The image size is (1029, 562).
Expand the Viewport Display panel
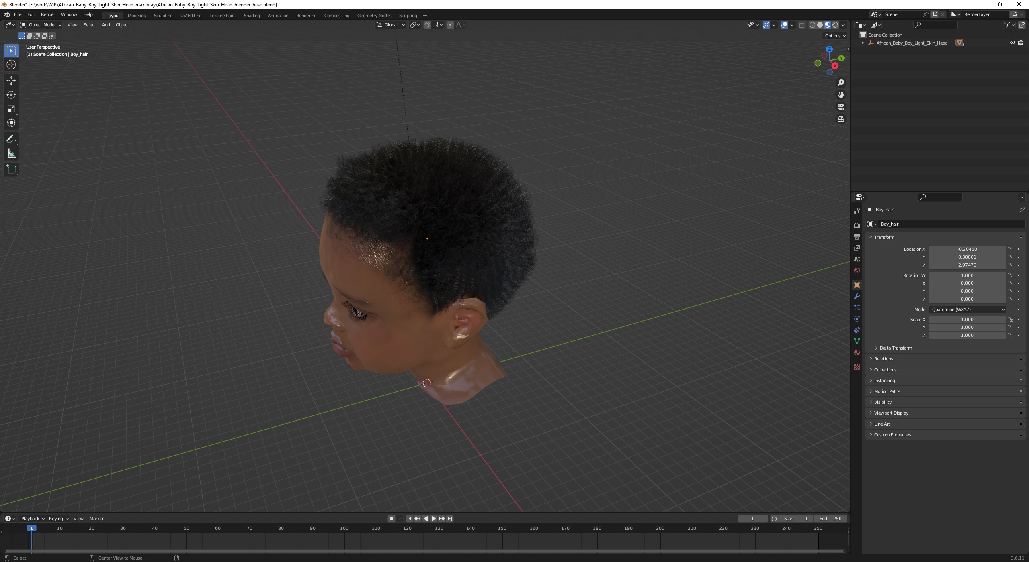pos(871,413)
